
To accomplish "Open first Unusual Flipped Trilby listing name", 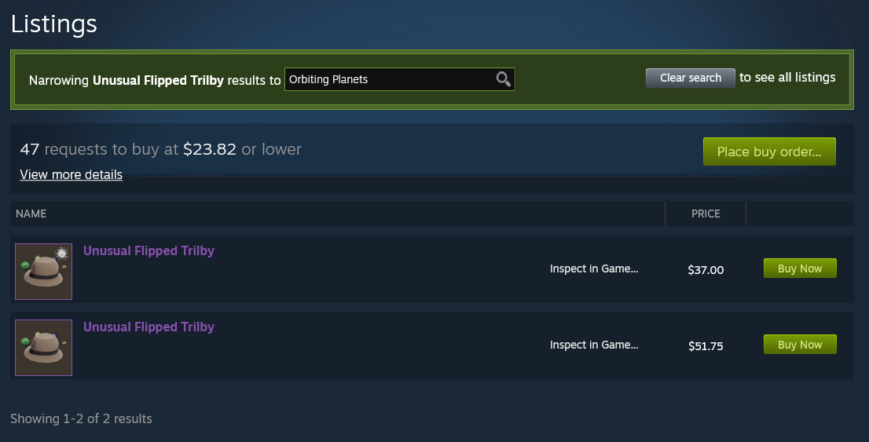I will 148,251.
